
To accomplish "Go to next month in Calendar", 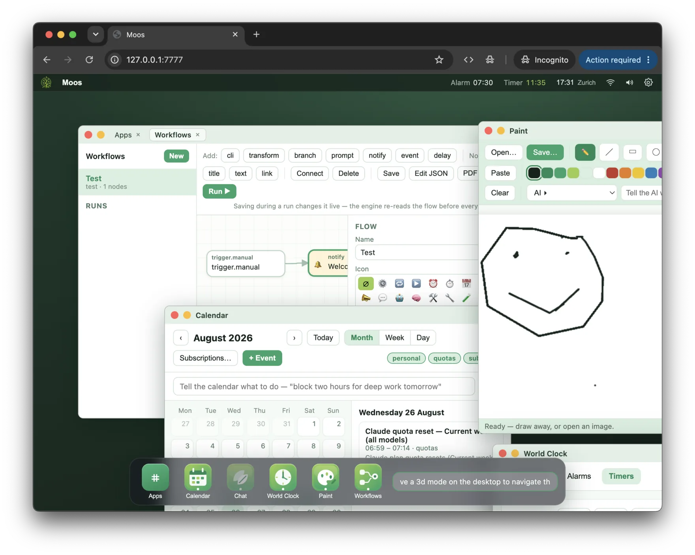I will [294, 338].
